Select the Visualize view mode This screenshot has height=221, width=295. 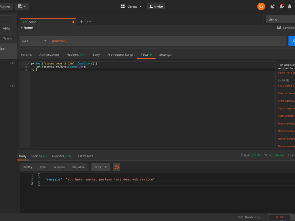pyautogui.click(x=78, y=167)
